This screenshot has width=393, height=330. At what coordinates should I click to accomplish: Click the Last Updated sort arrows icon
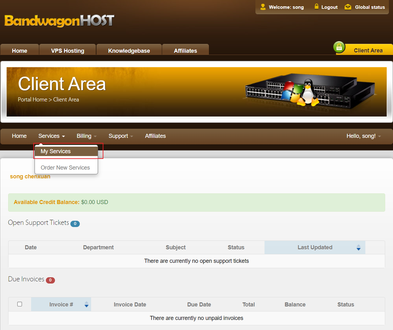358,247
